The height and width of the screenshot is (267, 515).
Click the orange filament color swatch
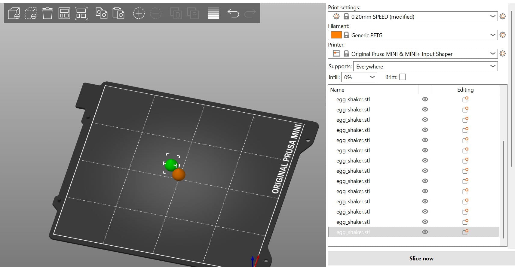(x=336, y=35)
